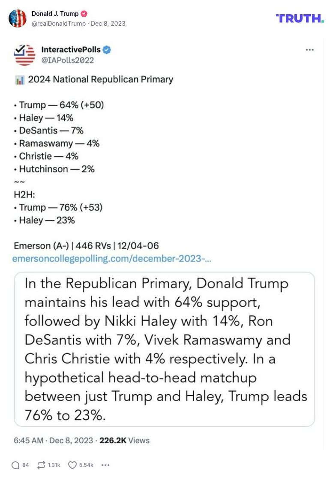Click the @IAPolls2022 handle
This screenshot has height=478, width=333.
(x=67, y=61)
